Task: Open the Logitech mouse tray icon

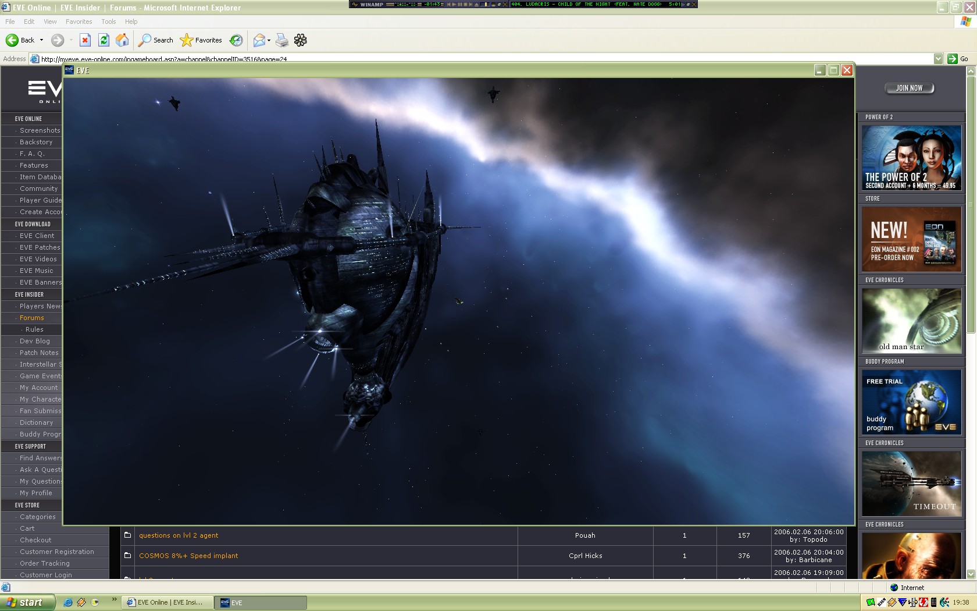Action: click(x=944, y=602)
